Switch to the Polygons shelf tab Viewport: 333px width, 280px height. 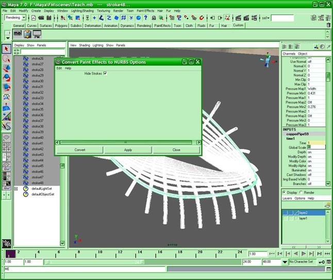click(x=61, y=25)
